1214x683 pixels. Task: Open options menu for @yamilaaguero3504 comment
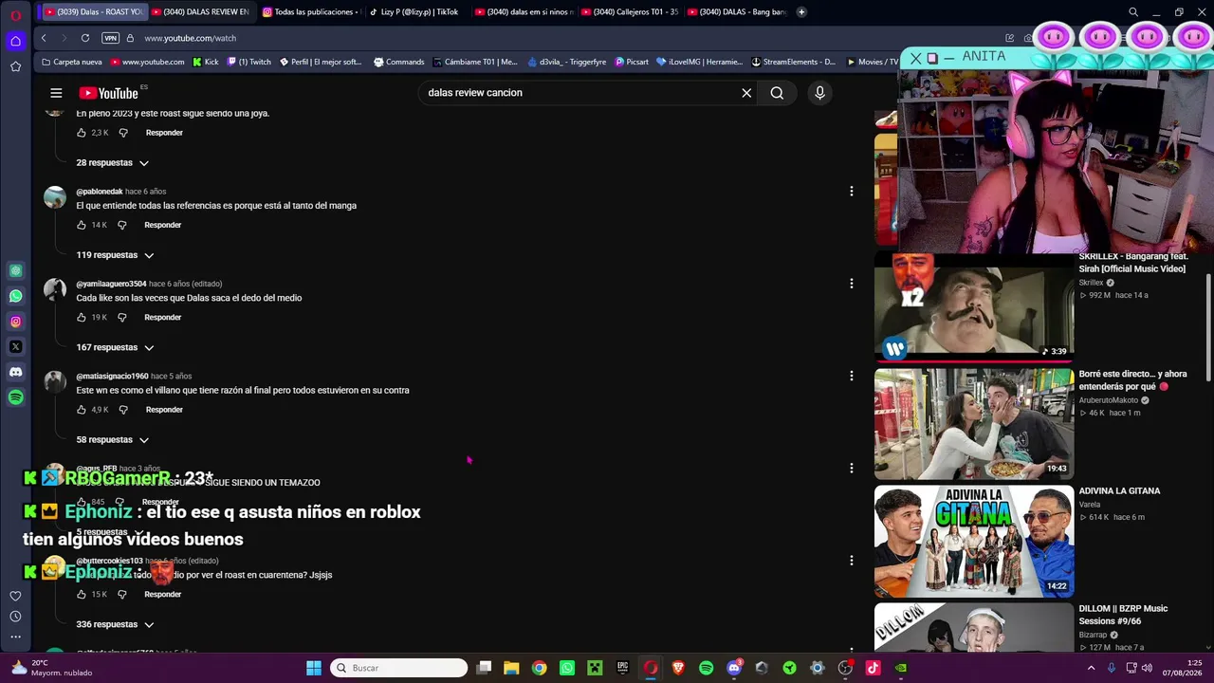click(x=852, y=283)
